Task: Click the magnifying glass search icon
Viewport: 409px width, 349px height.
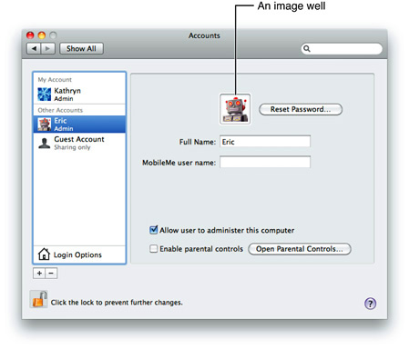Action: point(307,49)
